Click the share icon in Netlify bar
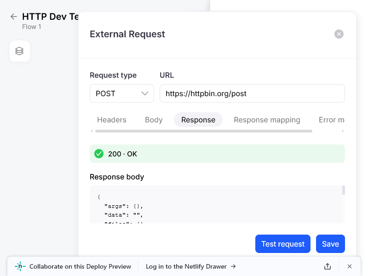 click(328, 266)
